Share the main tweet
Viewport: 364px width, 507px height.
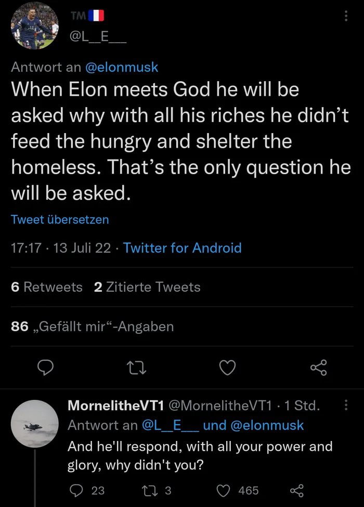[317, 368]
